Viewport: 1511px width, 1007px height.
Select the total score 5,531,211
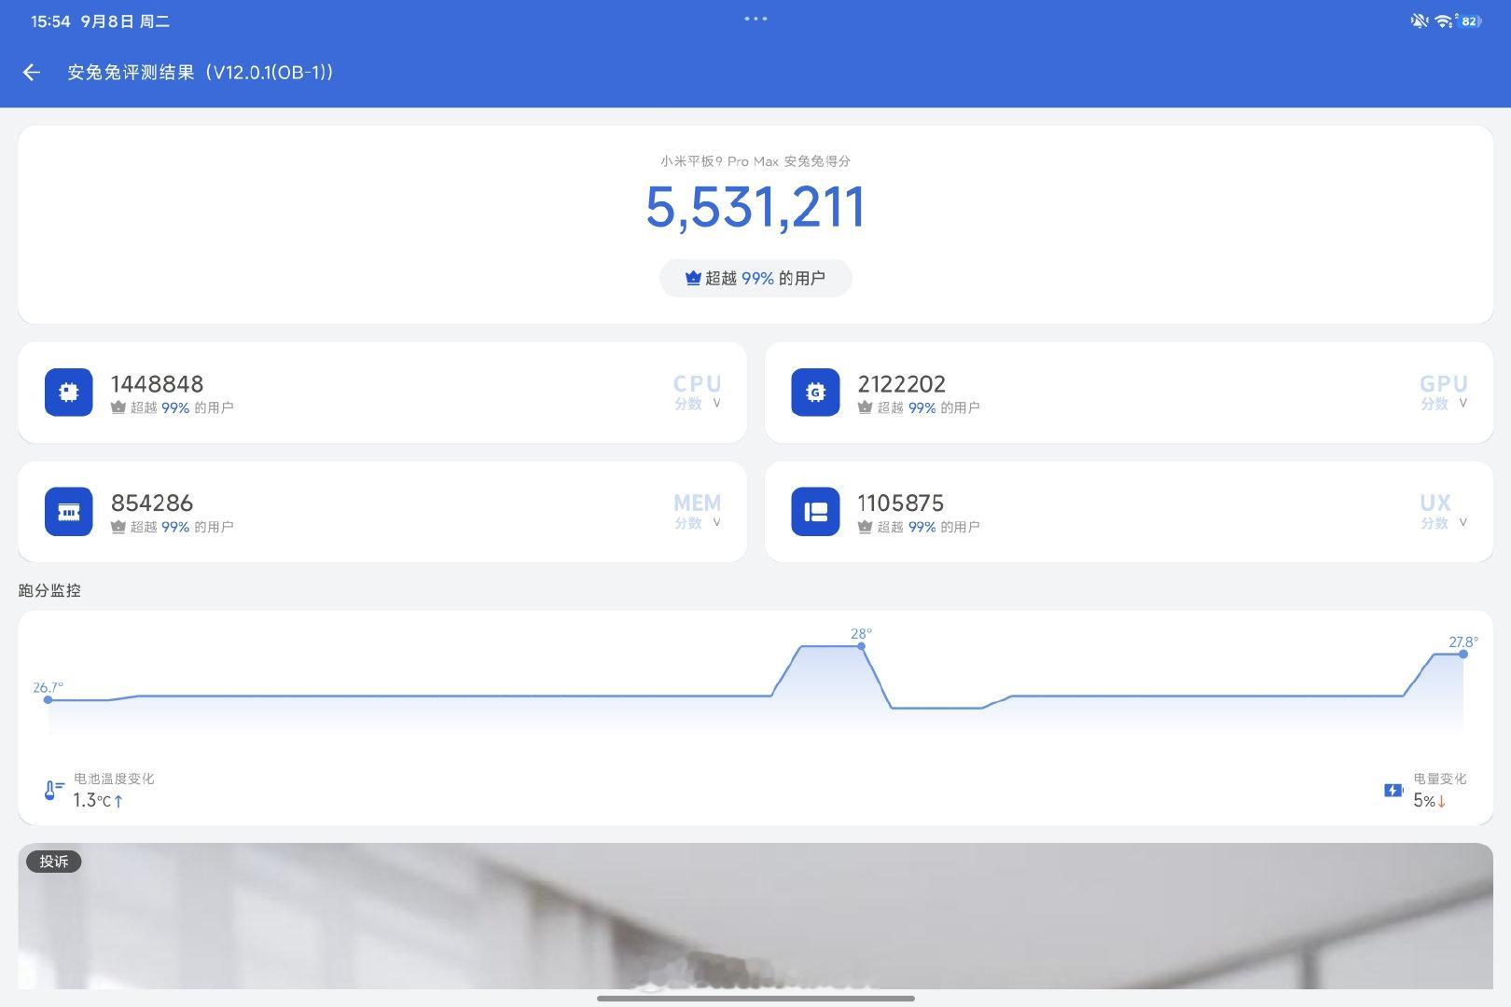pos(755,207)
